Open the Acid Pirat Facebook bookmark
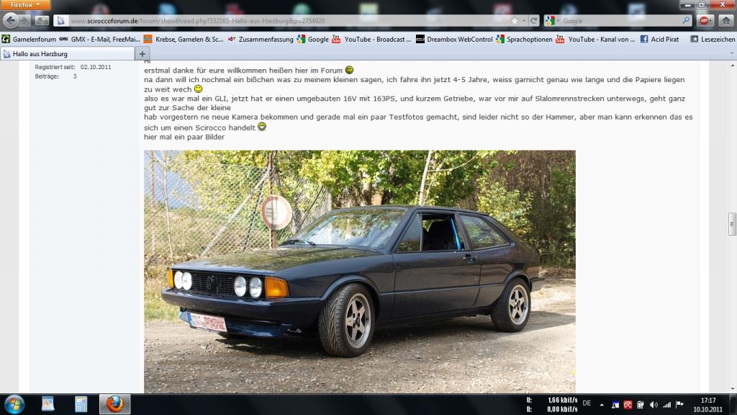Viewport: 737px width, 415px height. (x=663, y=39)
